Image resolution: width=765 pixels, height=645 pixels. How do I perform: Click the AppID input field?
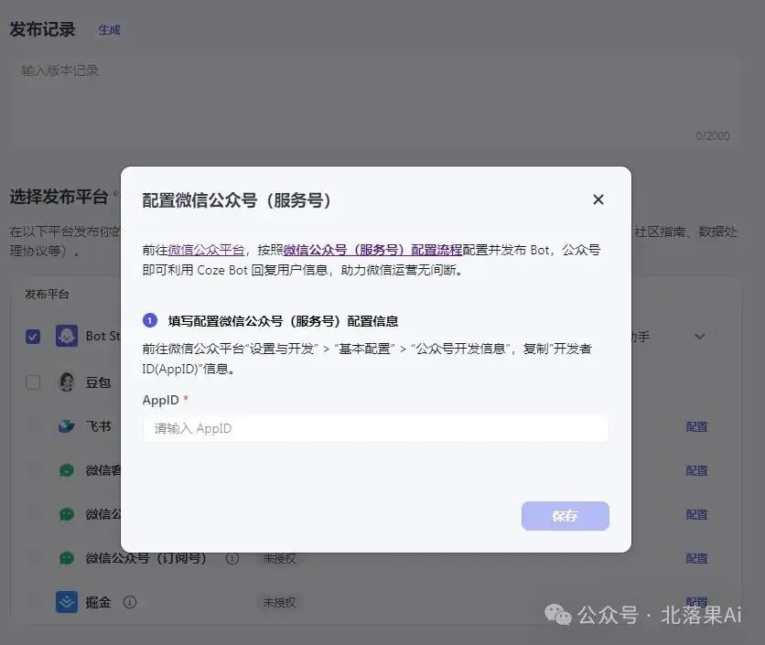(x=375, y=427)
